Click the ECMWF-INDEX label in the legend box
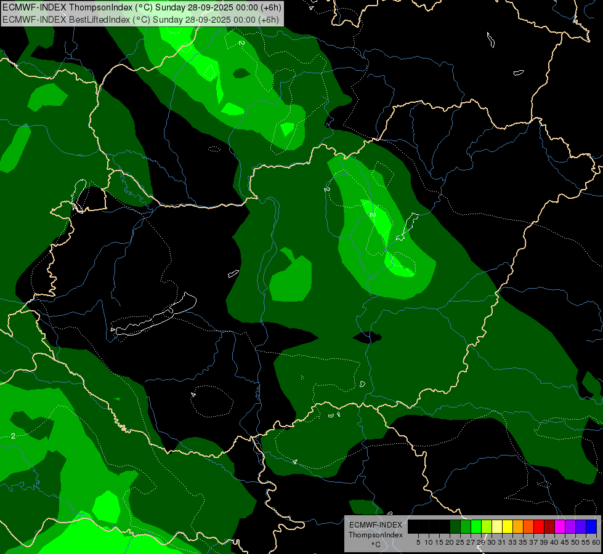The height and width of the screenshot is (554, 603). 376,525
